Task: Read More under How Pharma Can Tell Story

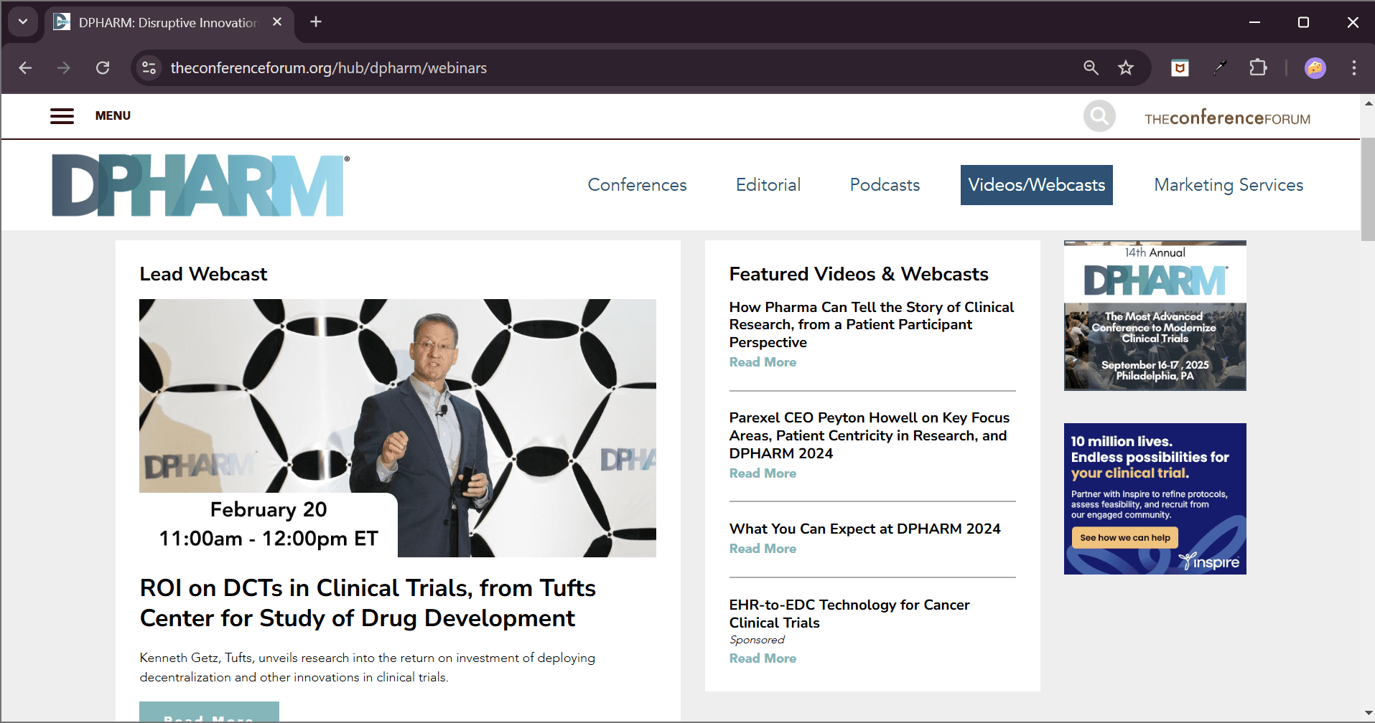Action: coord(763,362)
